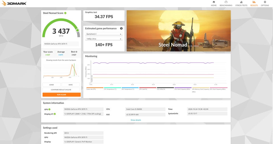This screenshot has width=273, height=144.
Task: Click the Show details link
Action: [x=136, y=120]
